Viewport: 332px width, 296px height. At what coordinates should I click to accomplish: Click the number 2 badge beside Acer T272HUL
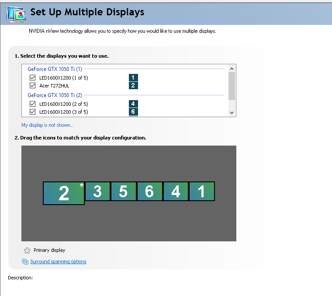[133, 86]
